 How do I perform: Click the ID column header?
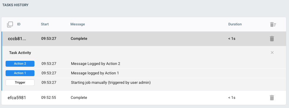point(19,24)
